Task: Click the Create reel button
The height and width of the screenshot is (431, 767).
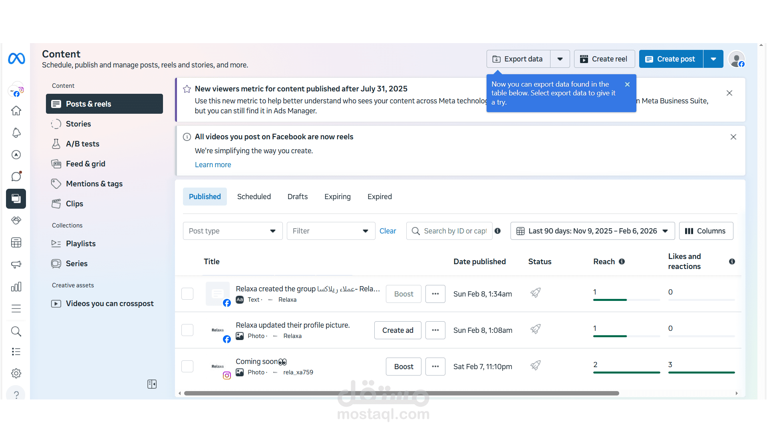Action: click(604, 59)
